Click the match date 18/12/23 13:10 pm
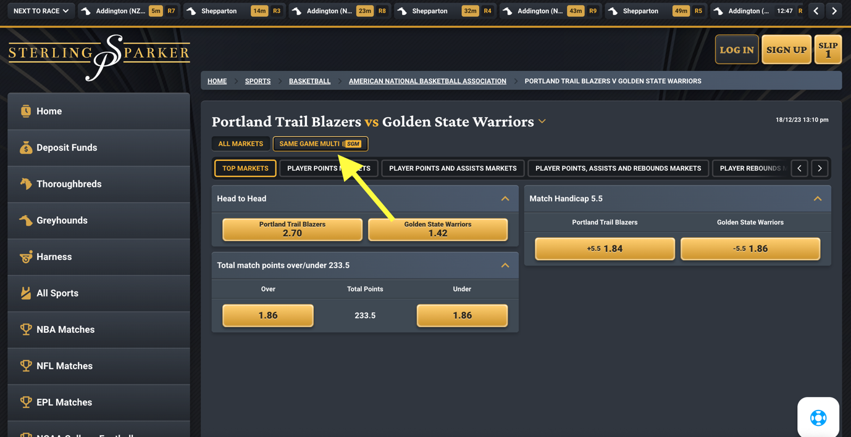The width and height of the screenshot is (851, 437). (x=802, y=120)
